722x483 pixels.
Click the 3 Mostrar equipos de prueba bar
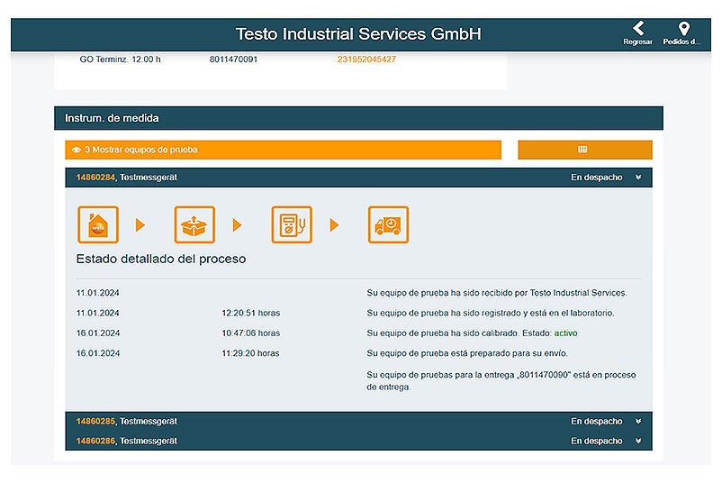(283, 150)
